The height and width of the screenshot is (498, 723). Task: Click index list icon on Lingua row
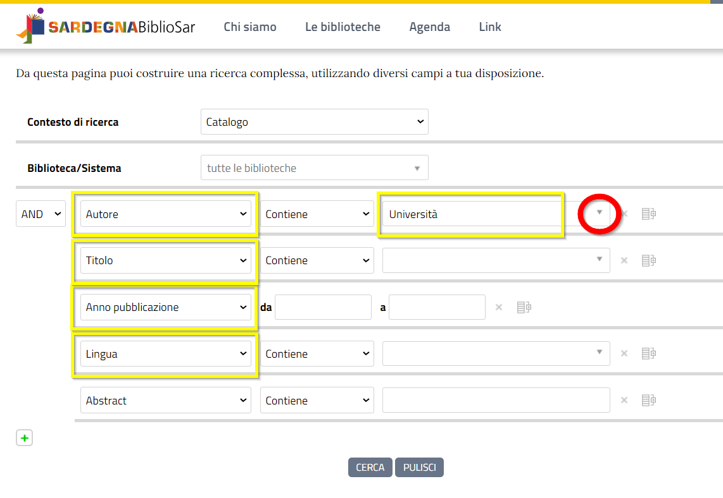click(x=648, y=354)
